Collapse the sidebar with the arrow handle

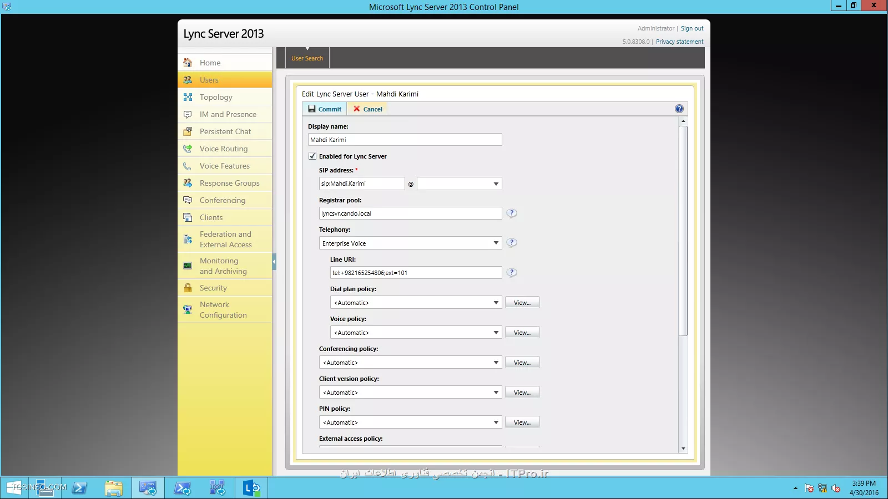[x=274, y=262]
